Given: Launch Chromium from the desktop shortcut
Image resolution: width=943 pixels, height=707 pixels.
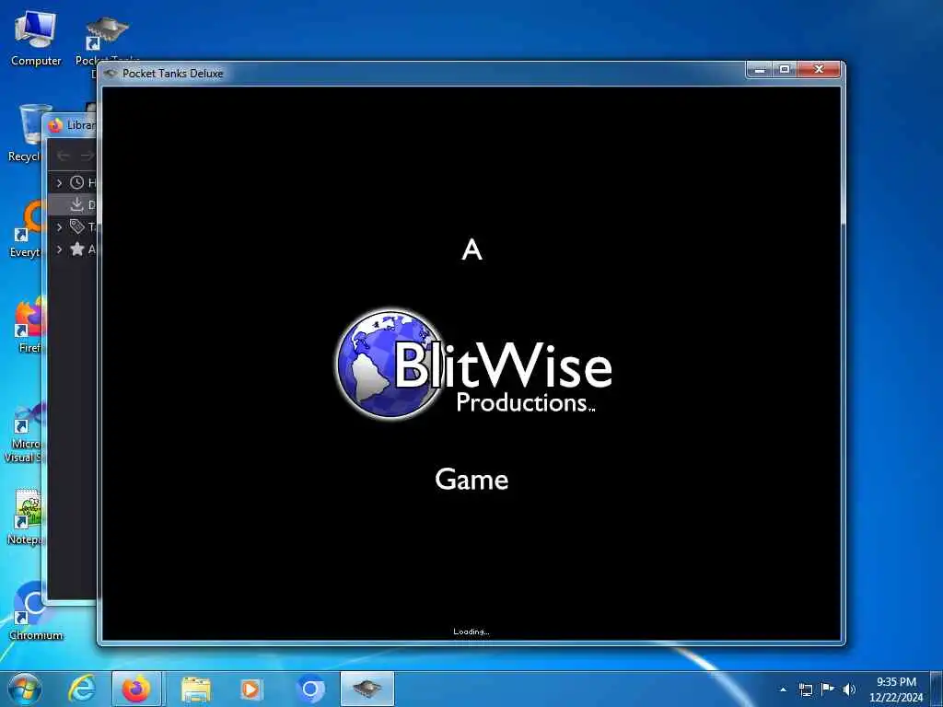Looking at the screenshot, I should coord(34,610).
